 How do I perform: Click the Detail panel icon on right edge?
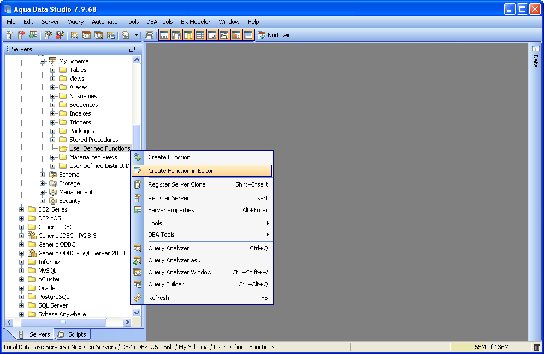tap(536, 49)
